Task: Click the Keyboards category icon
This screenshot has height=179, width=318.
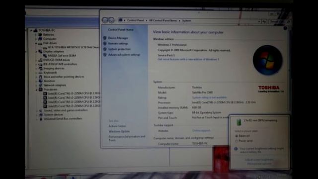Action: coord(40,73)
